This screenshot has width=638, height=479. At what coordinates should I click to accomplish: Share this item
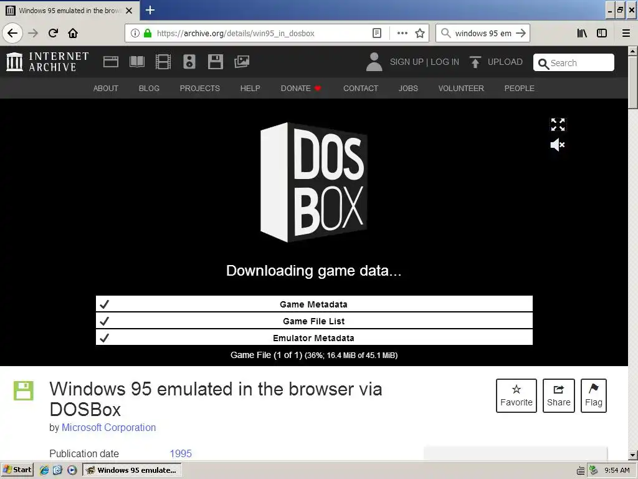pos(559,395)
